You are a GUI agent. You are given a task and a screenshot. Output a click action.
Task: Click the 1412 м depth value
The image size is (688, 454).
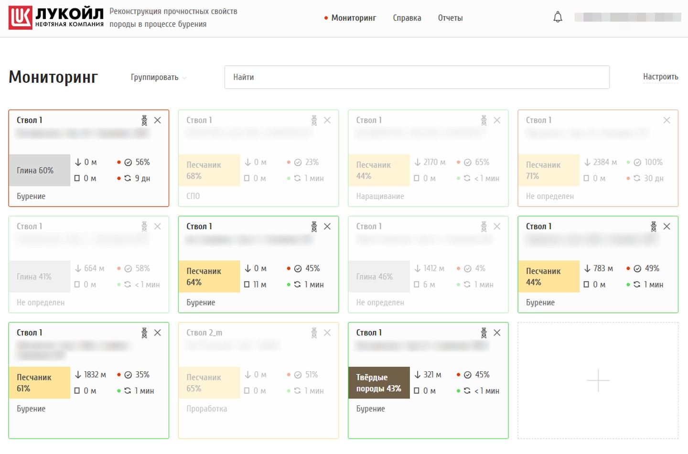(x=434, y=268)
